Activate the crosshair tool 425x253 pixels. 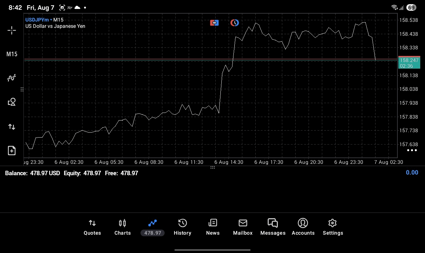tap(12, 30)
